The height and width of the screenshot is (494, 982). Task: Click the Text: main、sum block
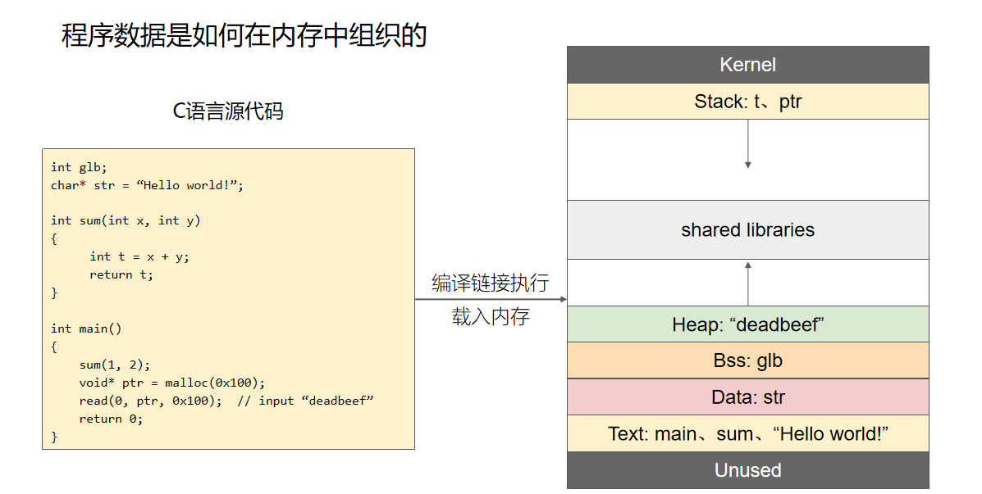click(x=747, y=433)
